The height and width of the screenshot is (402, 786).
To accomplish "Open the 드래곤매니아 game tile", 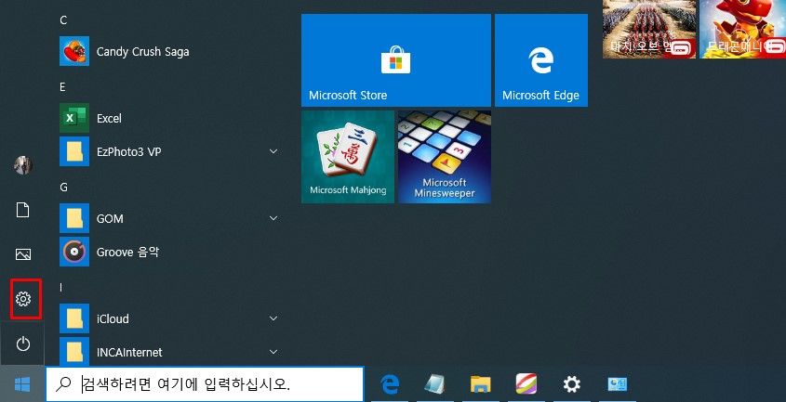I will tap(743, 29).
